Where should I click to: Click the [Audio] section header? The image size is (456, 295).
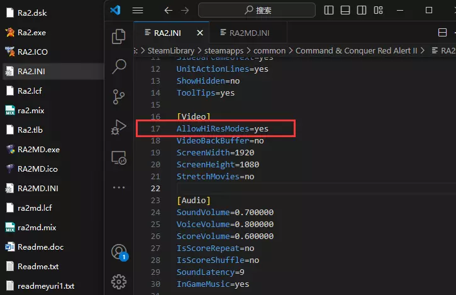193,200
